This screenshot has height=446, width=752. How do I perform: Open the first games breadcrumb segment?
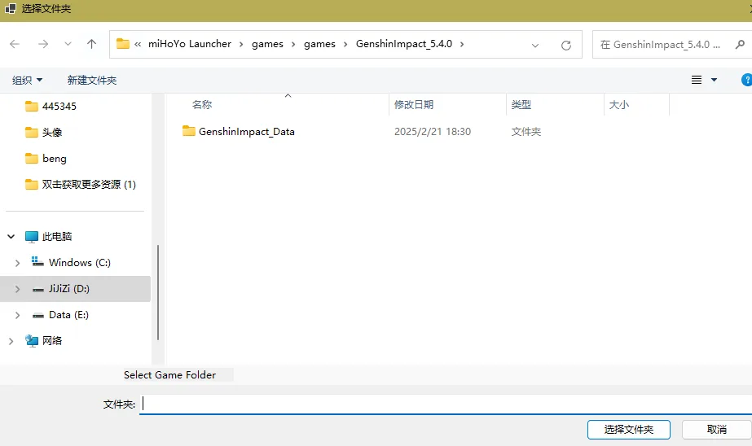coord(267,44)
